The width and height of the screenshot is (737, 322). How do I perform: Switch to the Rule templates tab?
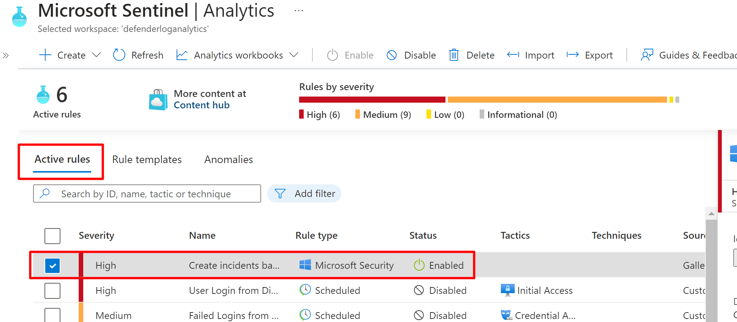click(x=147, y=160)
